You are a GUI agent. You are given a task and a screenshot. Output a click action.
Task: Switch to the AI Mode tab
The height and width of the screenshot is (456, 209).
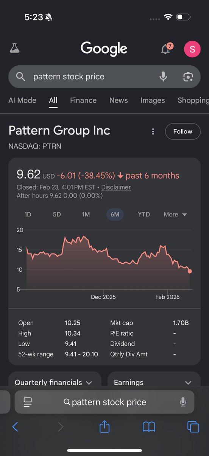22,100
